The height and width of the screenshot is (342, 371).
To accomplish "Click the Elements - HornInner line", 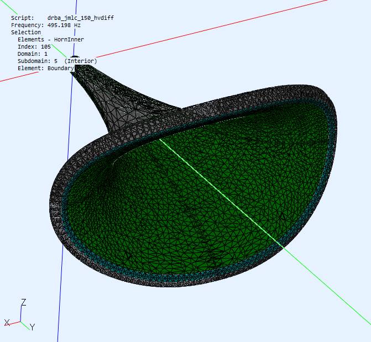I will click(51, 39).
